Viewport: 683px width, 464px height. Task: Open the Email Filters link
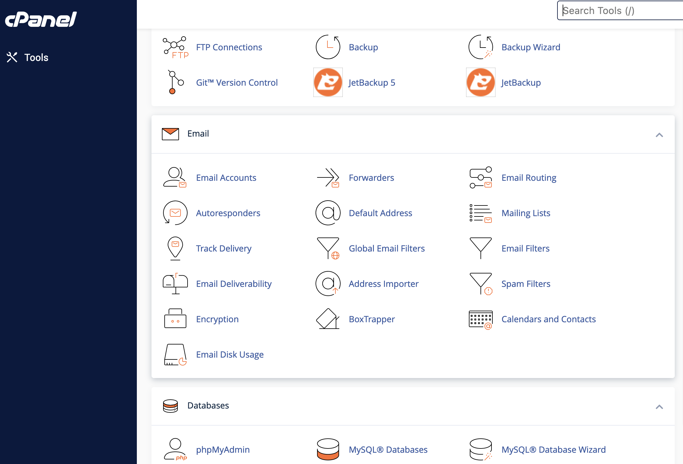525,248
